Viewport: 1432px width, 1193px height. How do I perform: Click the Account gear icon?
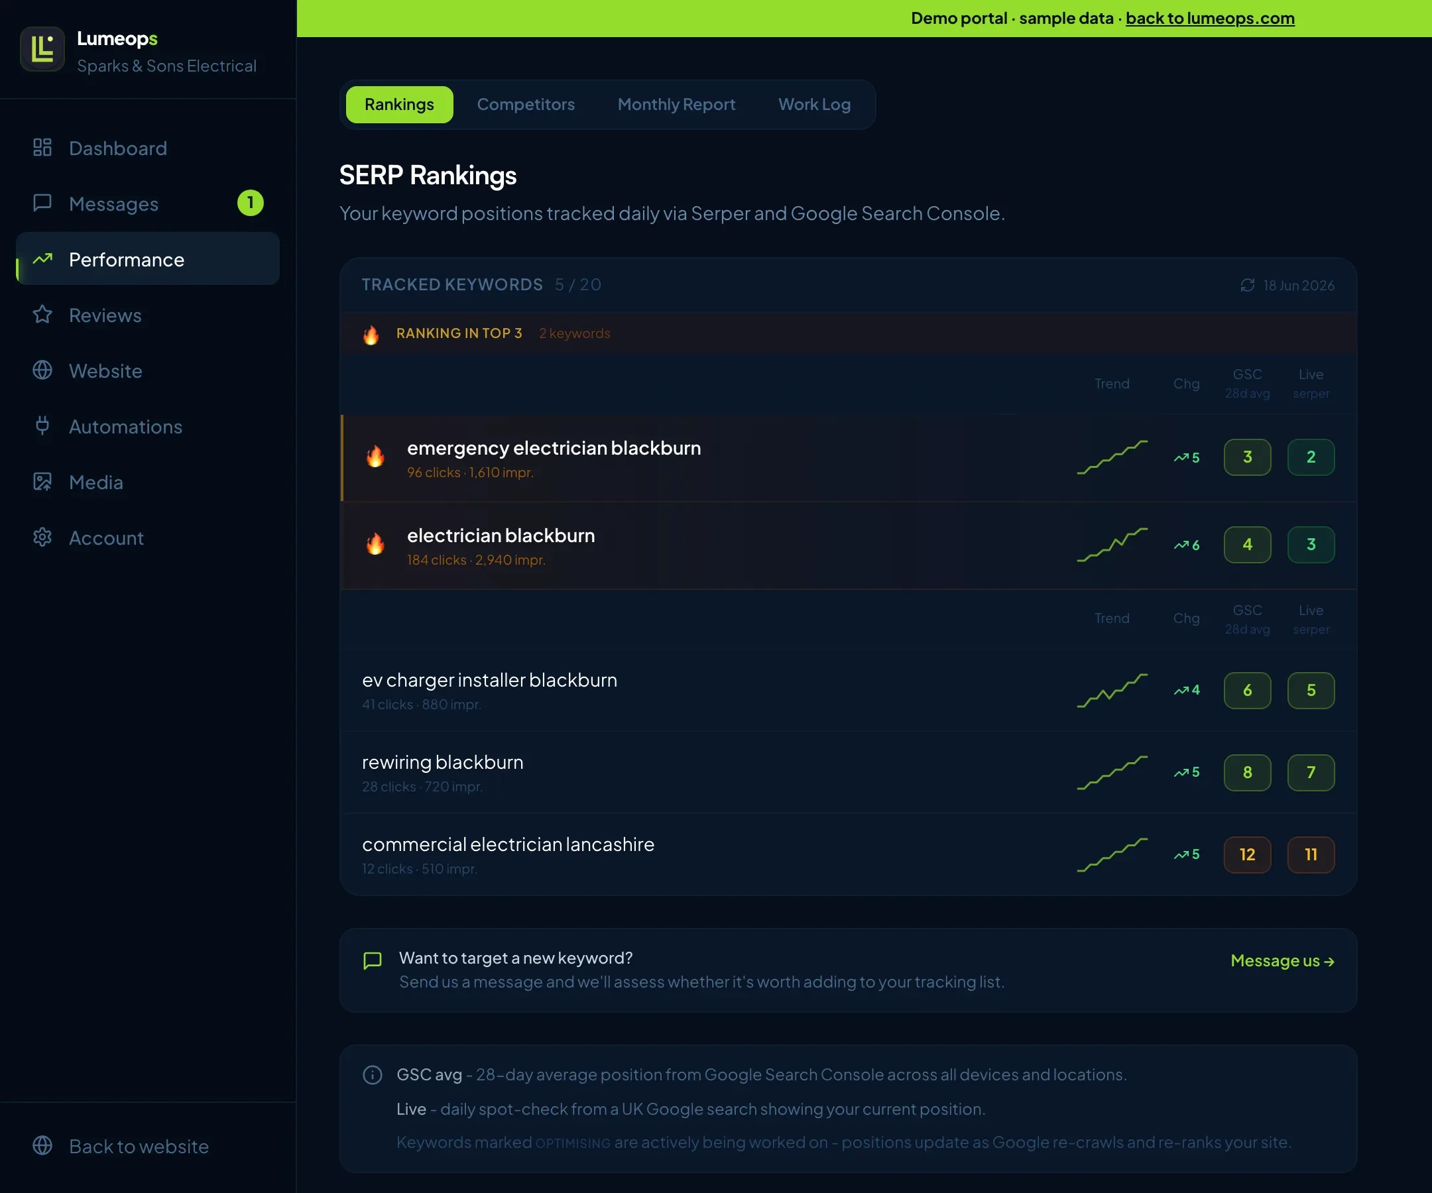(x=42, y=538)
